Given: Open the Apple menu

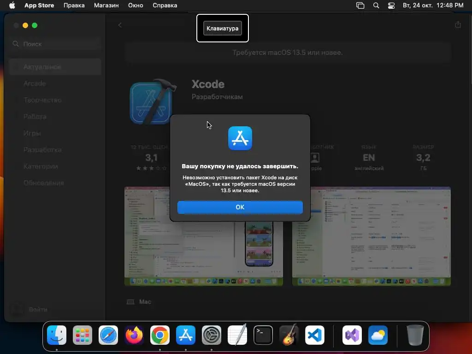Looking at the screenshot, I should coord(12,6).
